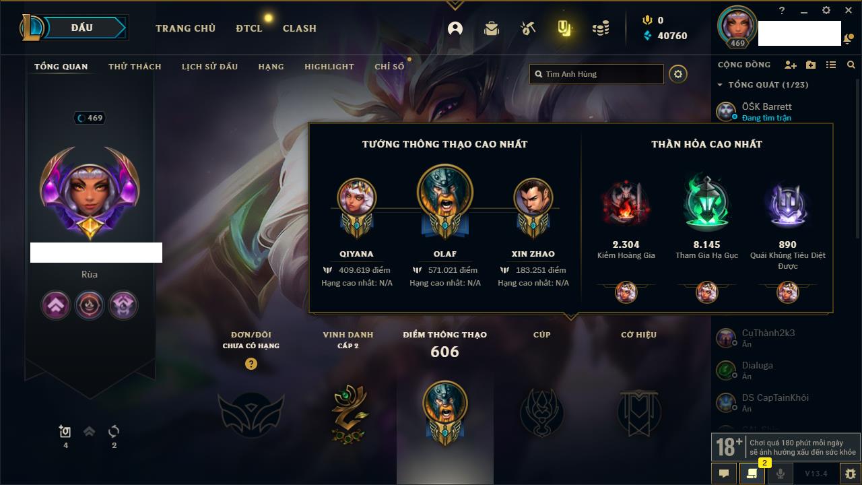862x485 pixels.
Task: Open the Profile icon in top navigation
Action: [455, 28]
